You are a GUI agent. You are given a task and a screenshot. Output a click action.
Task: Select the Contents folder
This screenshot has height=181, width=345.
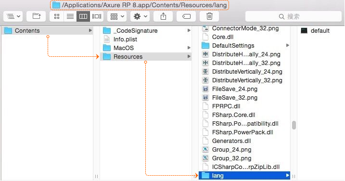(47, 30)
